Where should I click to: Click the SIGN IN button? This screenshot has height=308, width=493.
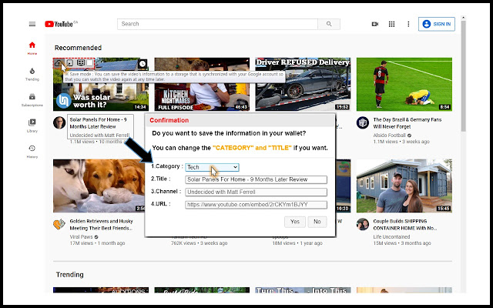click(437, 24)
